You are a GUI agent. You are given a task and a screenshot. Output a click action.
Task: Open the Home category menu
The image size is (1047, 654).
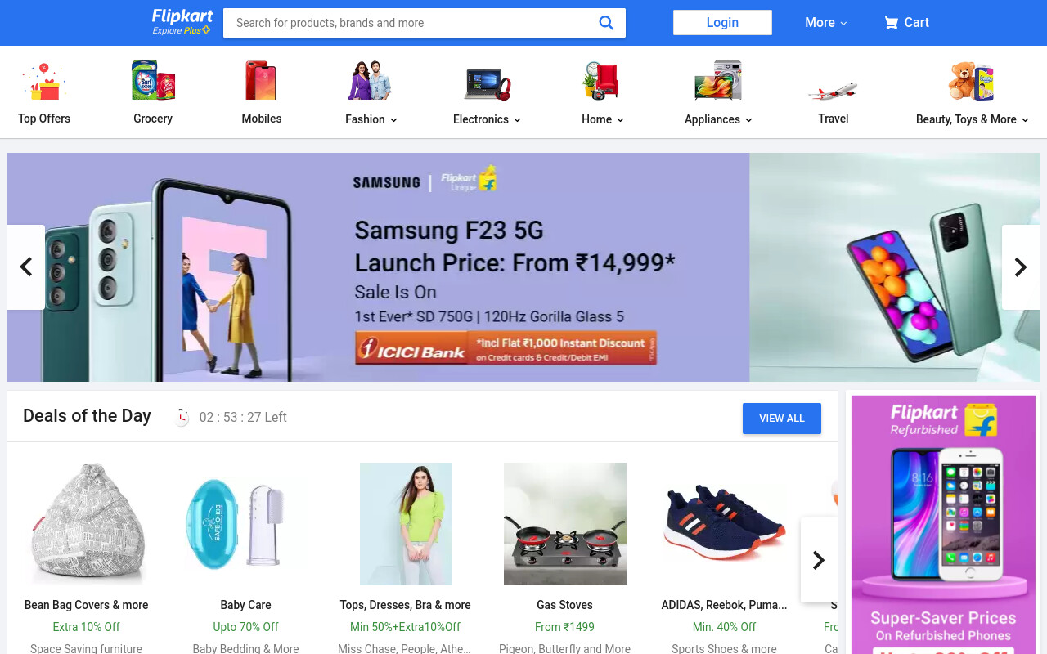pyautogui.click(x=603, y=119)
